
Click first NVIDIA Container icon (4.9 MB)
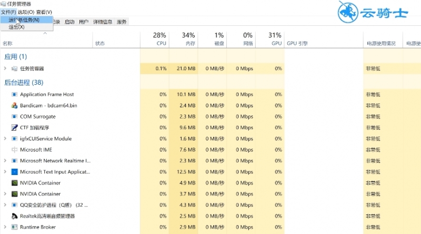point(15,183)
